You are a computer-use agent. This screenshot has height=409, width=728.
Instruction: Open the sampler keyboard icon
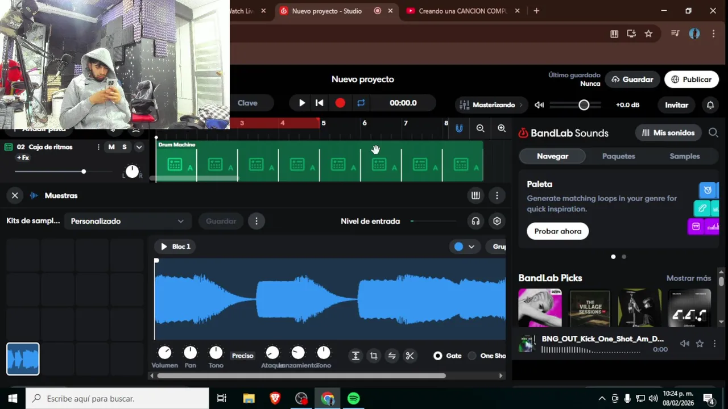[475, 195]
